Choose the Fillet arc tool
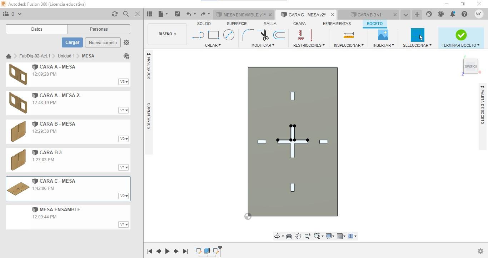The width and height of the screenshot is (488, 258). [248, 35]
